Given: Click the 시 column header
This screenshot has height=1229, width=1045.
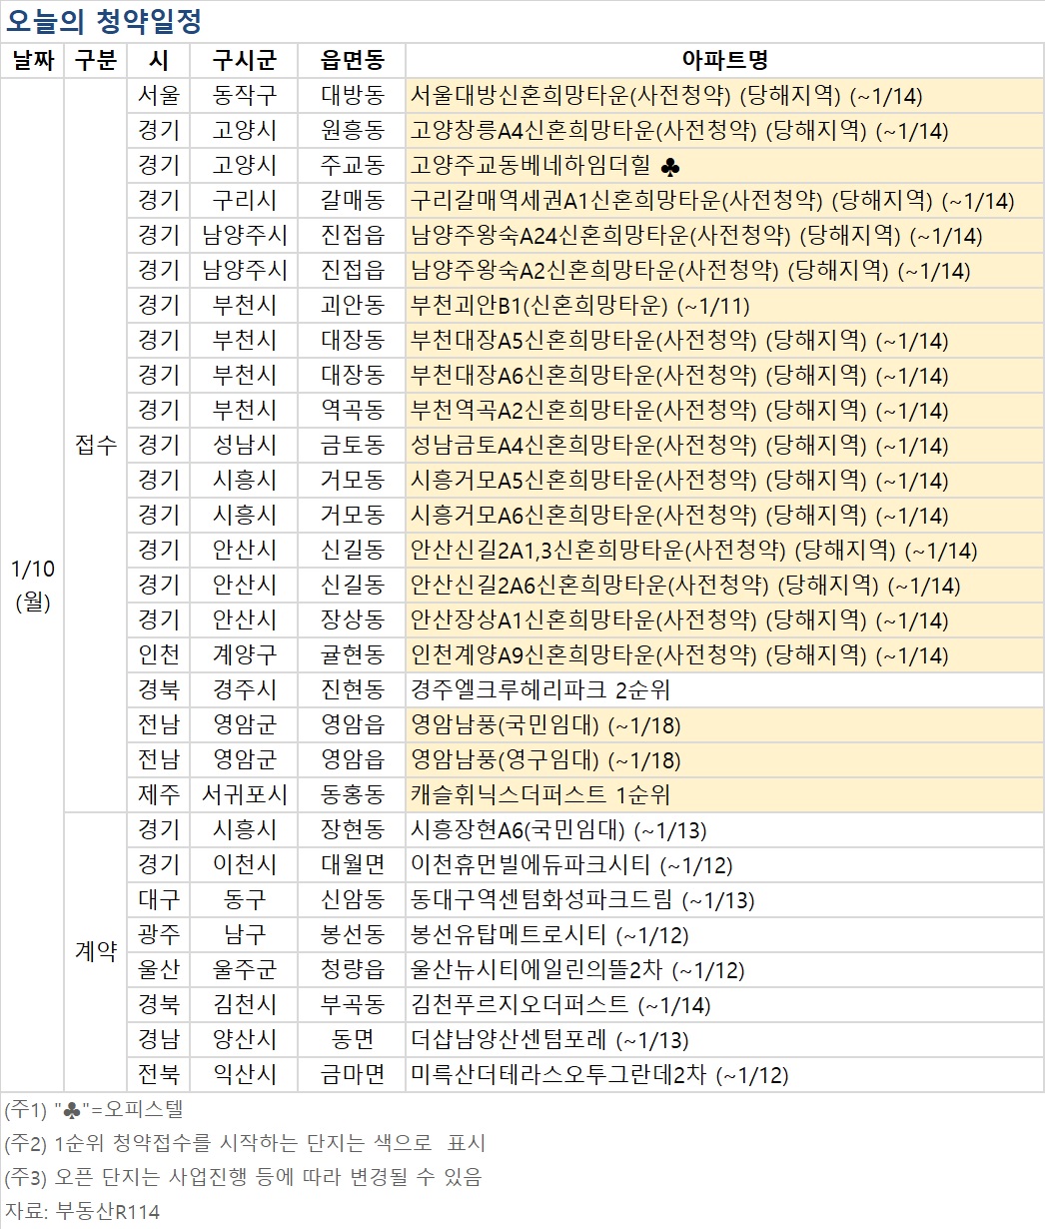Looking at the screenshot, I should [x=158, y=60].
